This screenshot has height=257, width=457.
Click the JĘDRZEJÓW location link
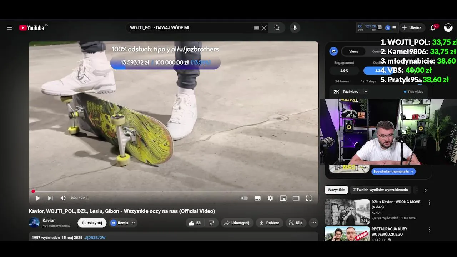[x=95, y=238]
